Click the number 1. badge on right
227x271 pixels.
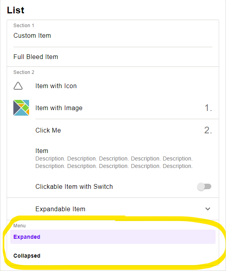(208, 108)
